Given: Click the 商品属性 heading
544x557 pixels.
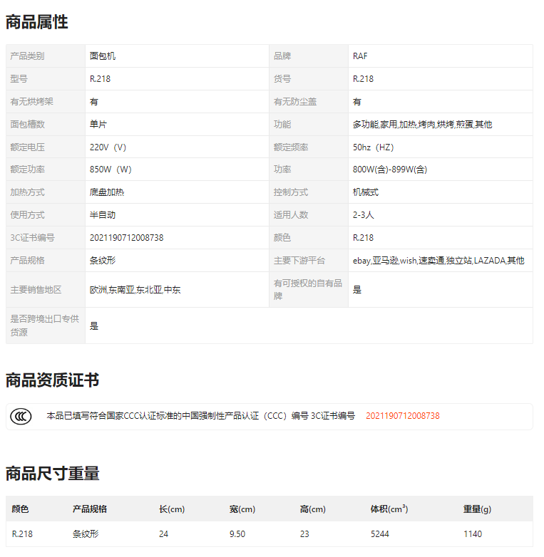Looking at the screenshot, I should point(36,21).
